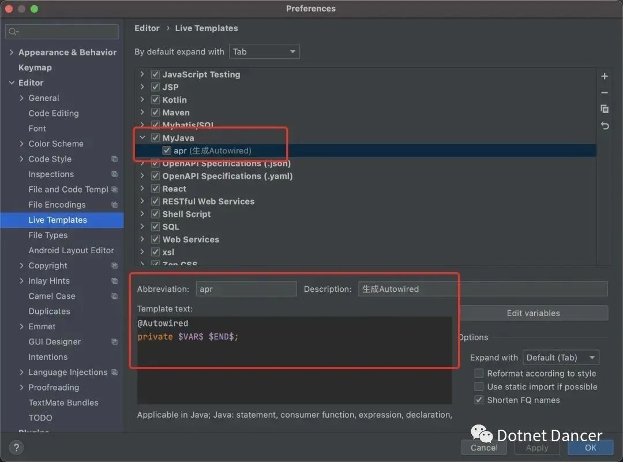Open TextMate Bundles settings page
Viewport: 623px width, 462px height.
coord(63,403)
